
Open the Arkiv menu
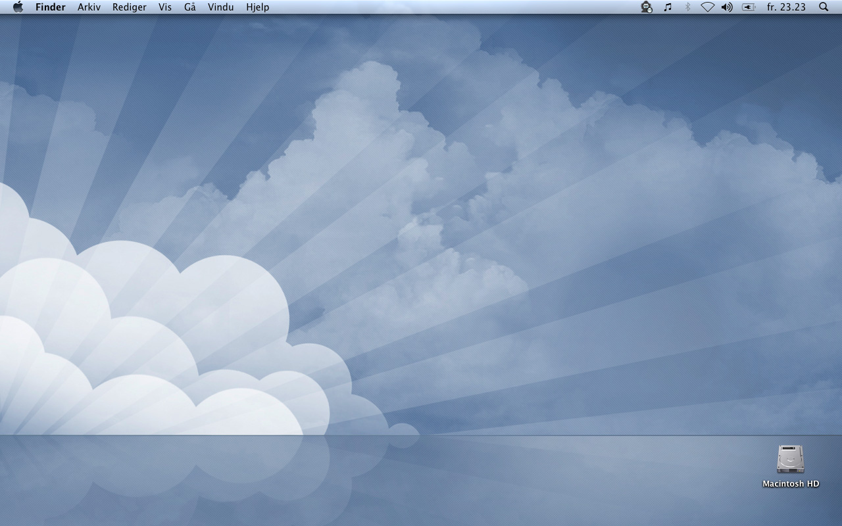89,7
